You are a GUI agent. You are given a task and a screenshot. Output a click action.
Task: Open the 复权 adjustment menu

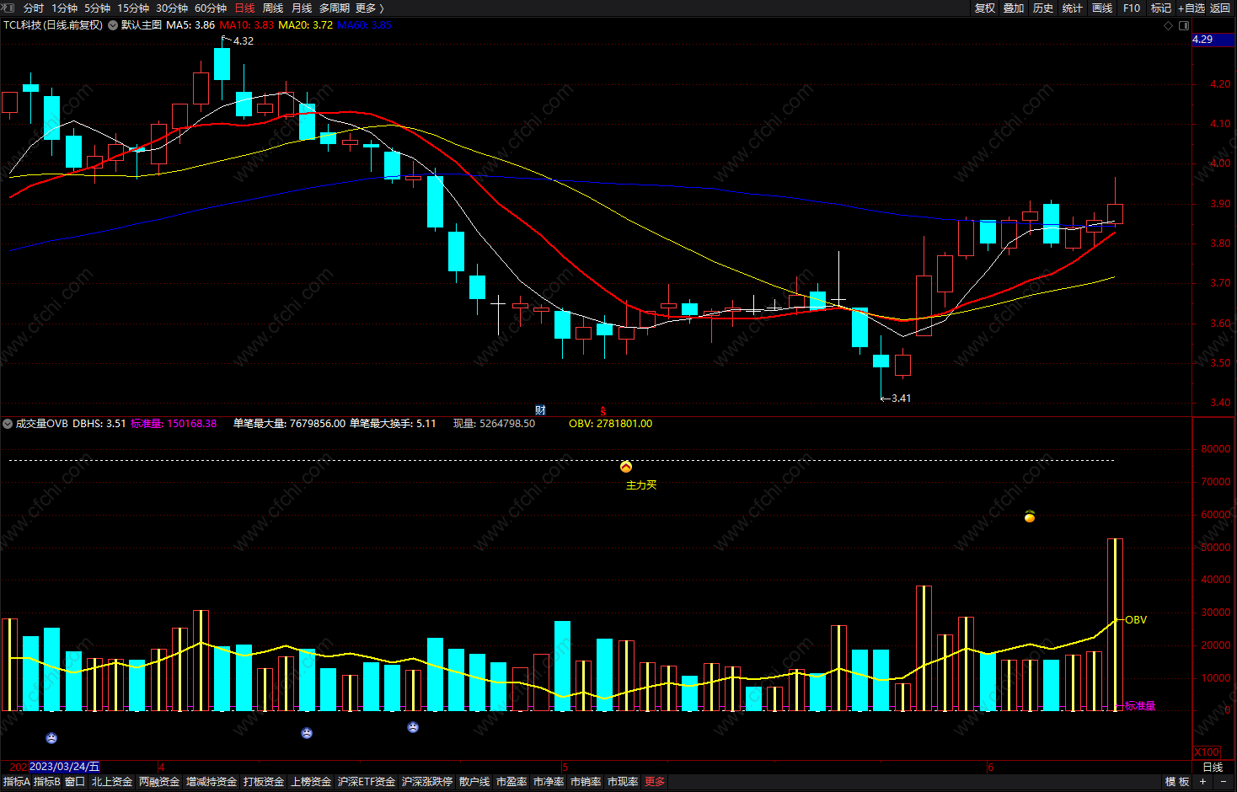point(985,8)
